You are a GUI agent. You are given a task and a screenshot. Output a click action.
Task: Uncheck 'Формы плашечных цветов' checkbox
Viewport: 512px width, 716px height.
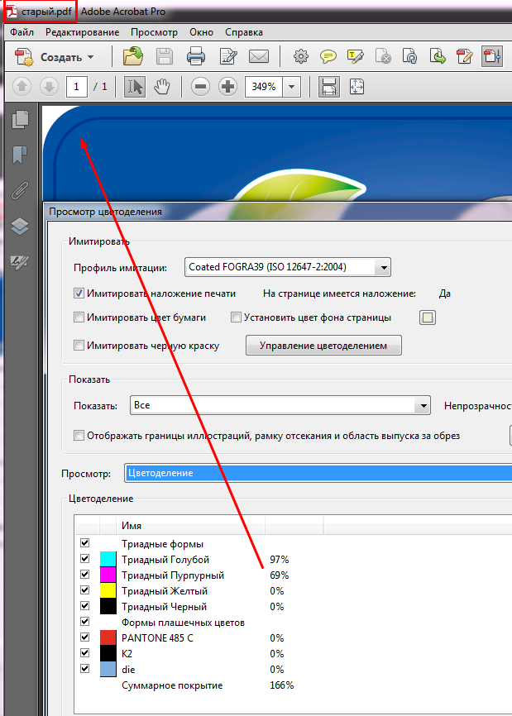pyautogui.click(x=84, y=621)
